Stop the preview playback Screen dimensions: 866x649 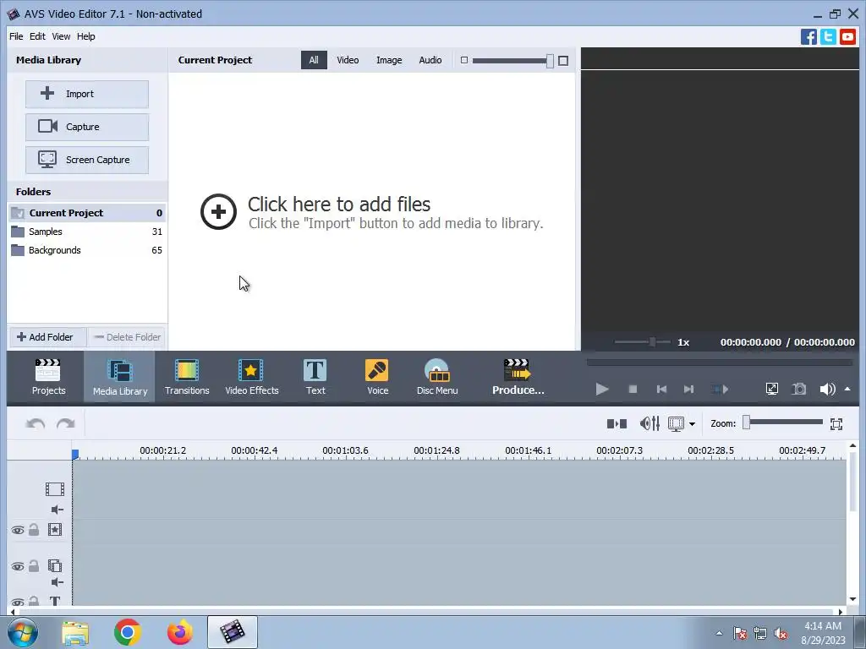tap(633, 389)
